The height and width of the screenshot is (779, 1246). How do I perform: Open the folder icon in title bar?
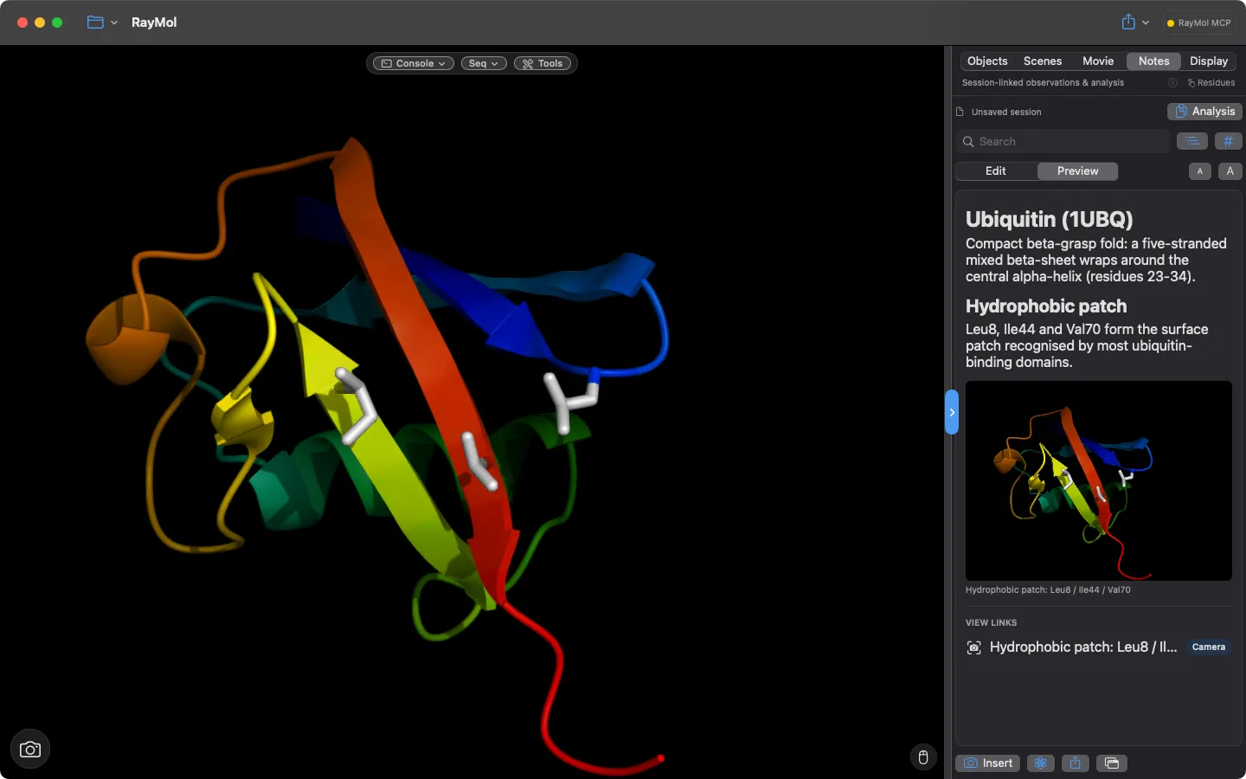click(x=95, y=23)
